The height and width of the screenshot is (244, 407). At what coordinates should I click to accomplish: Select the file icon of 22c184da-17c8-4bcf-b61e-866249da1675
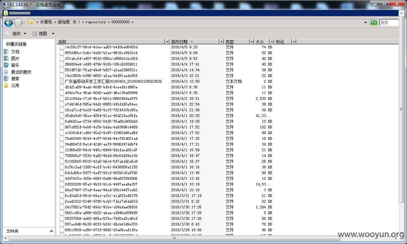click(x=61, y=98)
